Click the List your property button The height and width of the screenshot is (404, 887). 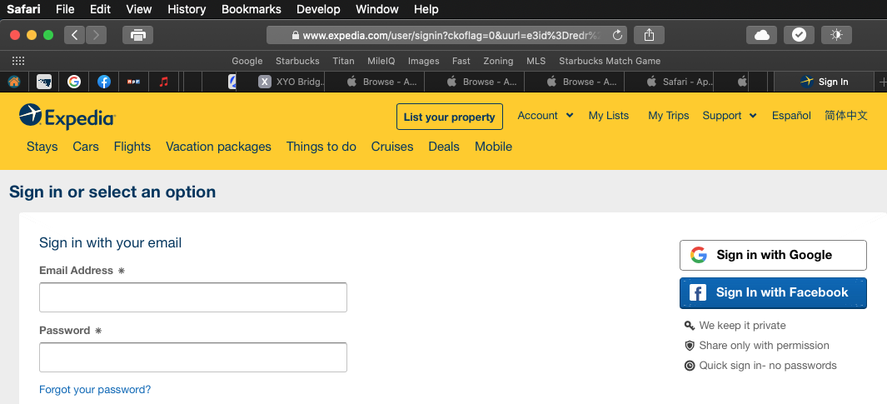point(450,117)
